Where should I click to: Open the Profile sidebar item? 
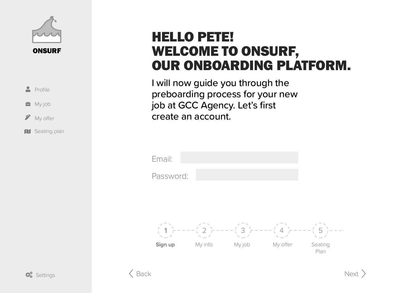click(38, 90)
